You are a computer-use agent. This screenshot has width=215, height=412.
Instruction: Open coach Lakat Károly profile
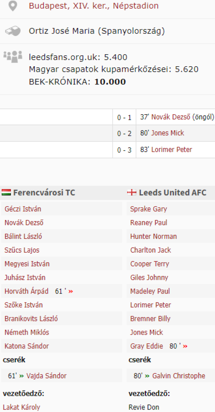click(22, 408)
